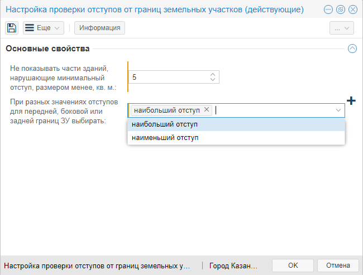Remove the наибольший отступ tag
This screenshot has height=275, width=363.
tap(207, 110)
